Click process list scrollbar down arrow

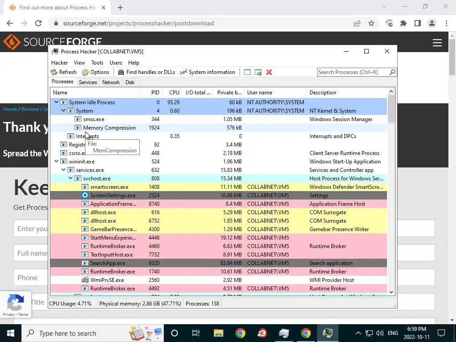[x=391, y=292]
